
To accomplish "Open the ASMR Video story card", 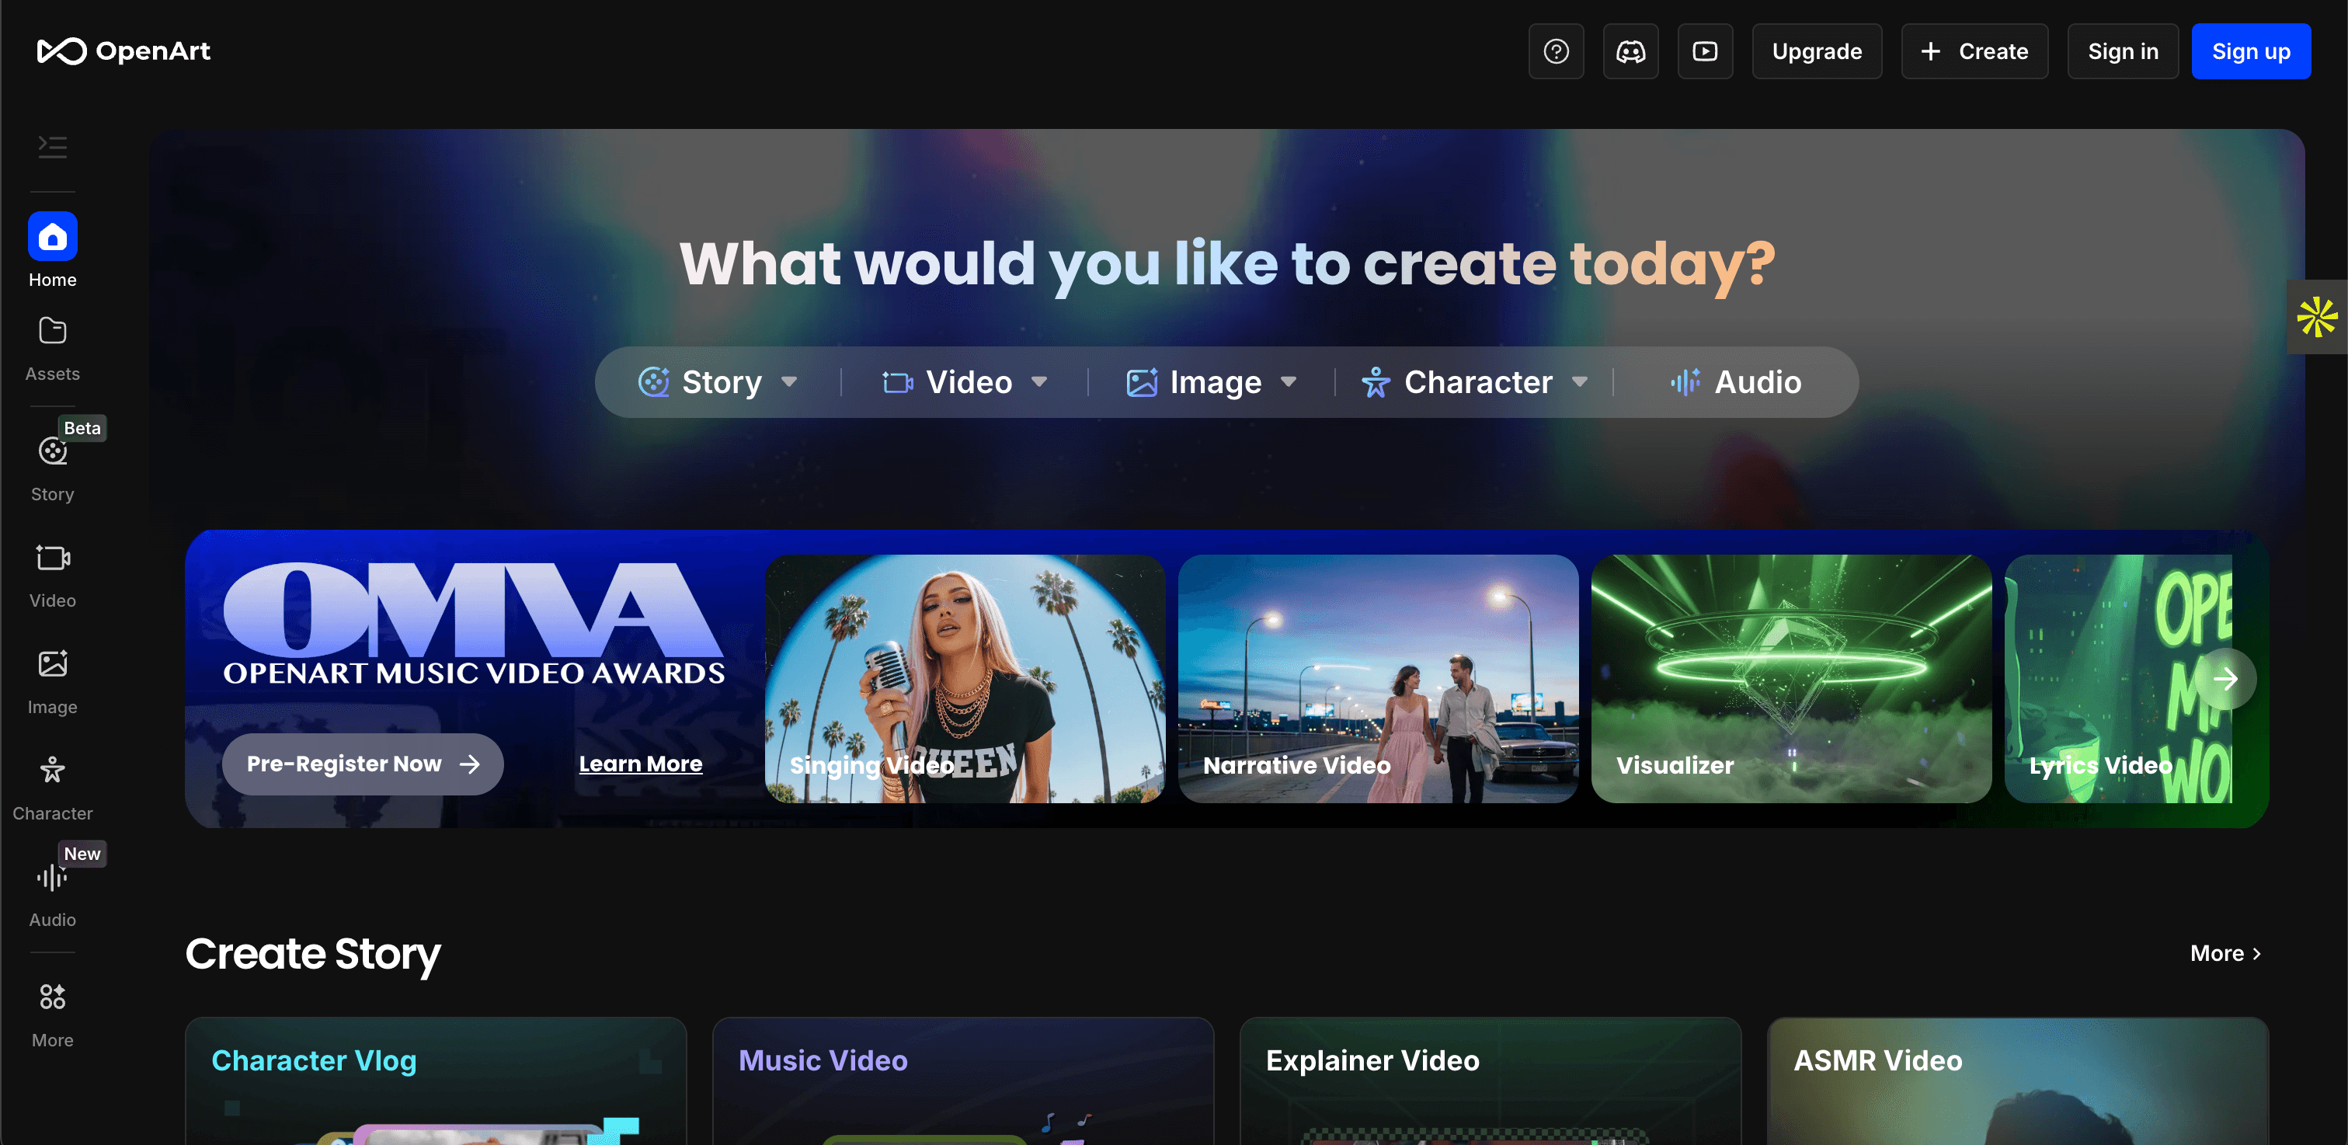I will [x=2018, y=1081].
